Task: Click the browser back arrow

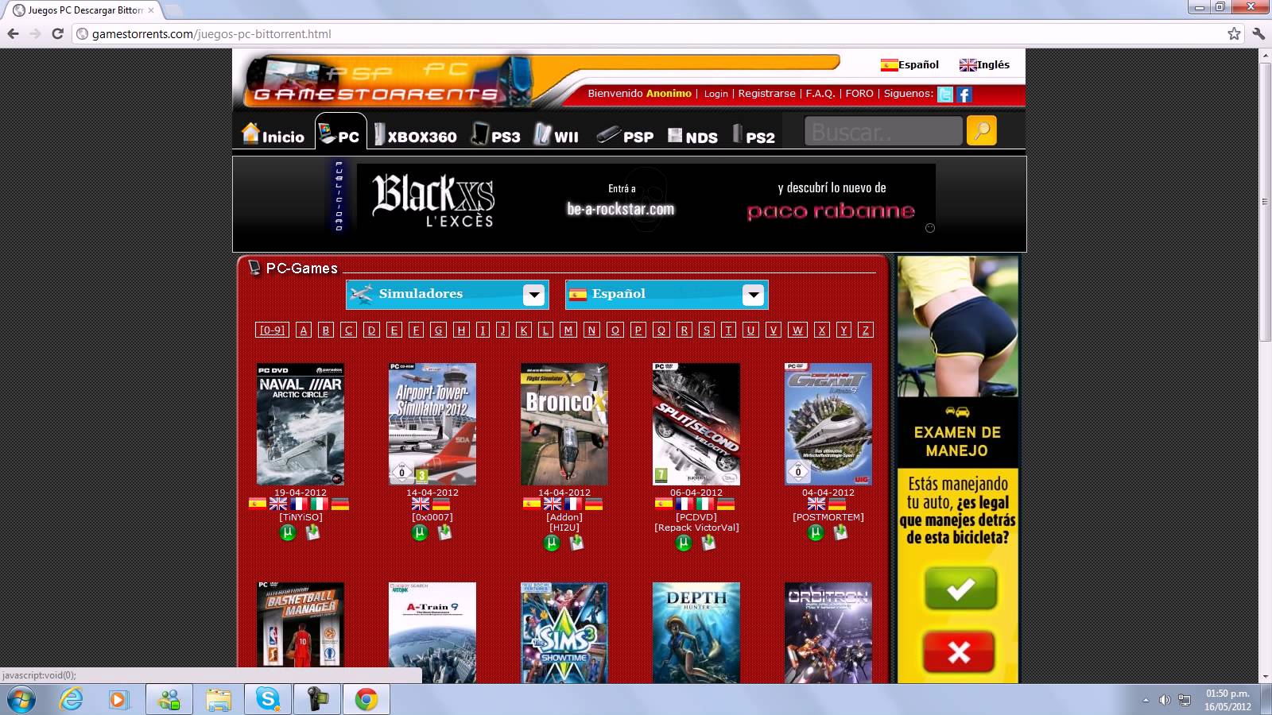Action: pos(13,34)
